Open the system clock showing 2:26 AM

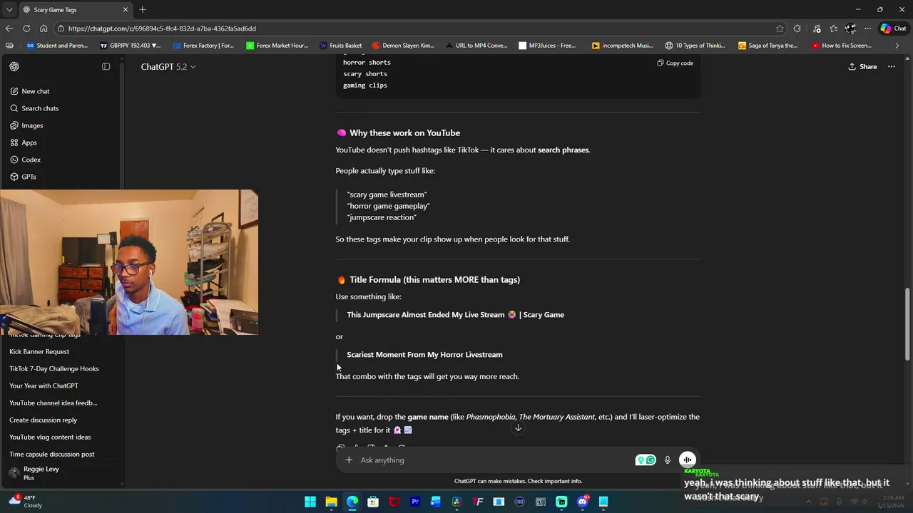click(890, 502)
